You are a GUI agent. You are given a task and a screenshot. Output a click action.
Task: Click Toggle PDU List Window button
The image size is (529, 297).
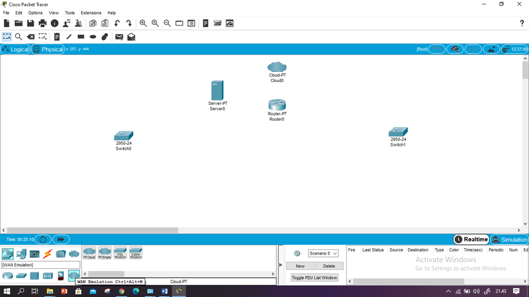tap(314, 277)
